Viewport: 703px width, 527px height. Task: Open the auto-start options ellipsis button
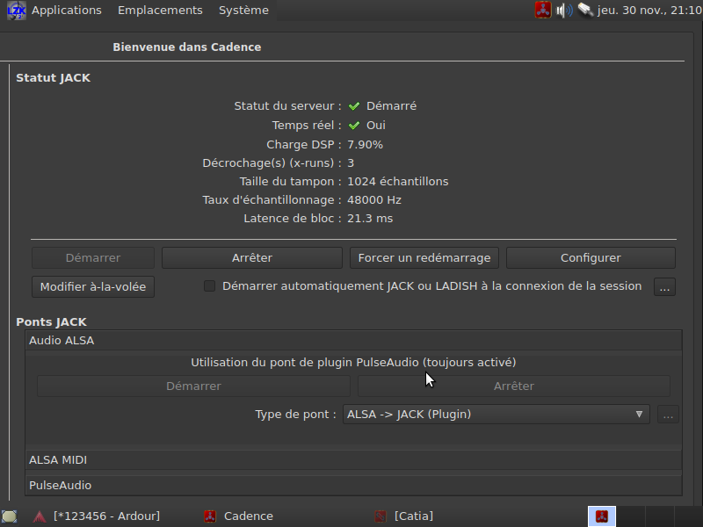coord(664,287)
